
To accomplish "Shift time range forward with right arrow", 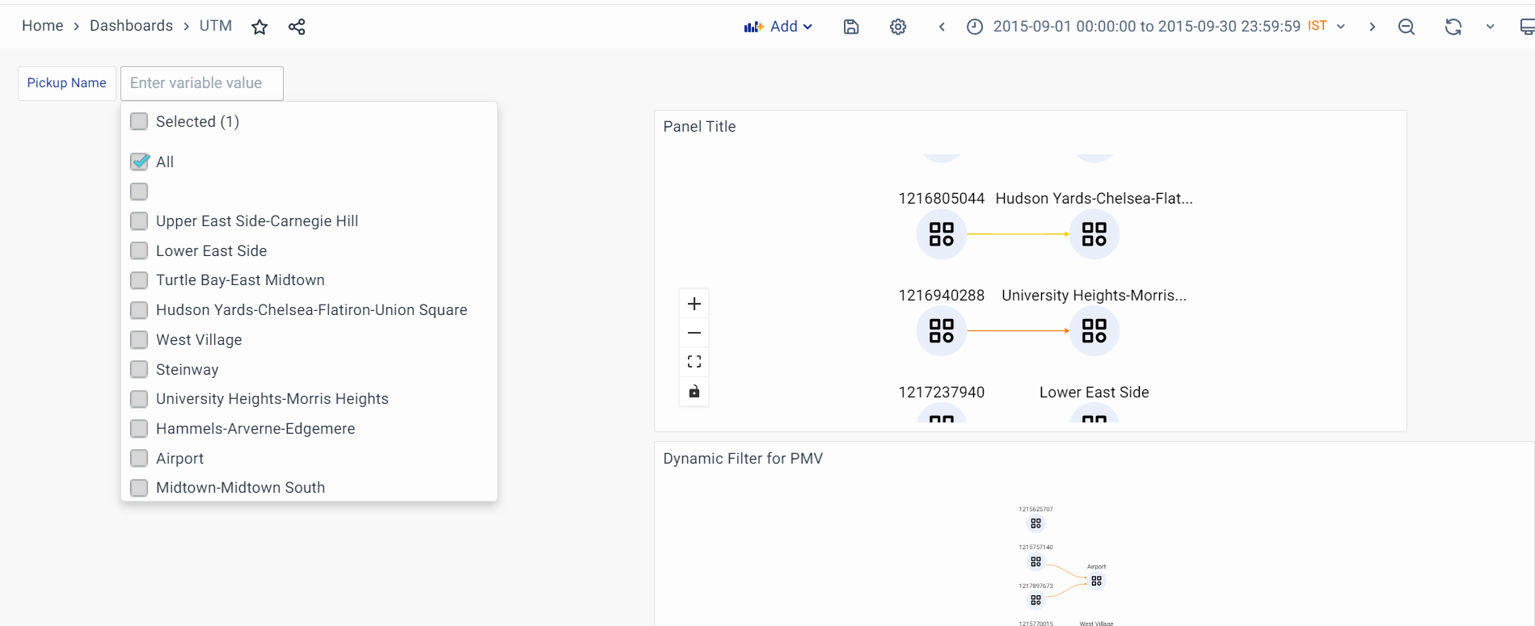I will coord(1372,27).
